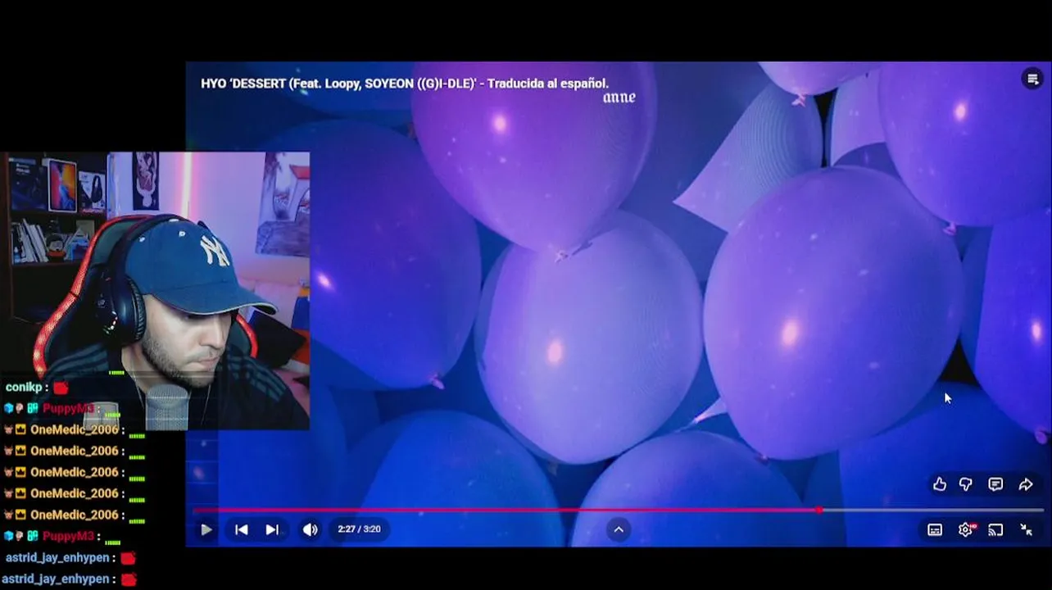Click the 2:27 / 3:20 time display
Viewport: 1052px width, 590px height.
tap(359, 529)
